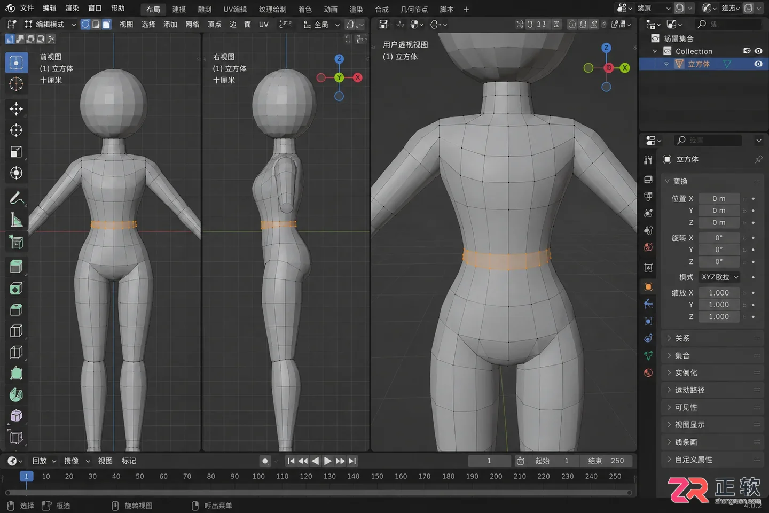This screenshot has height=513, width=769.
Task: Select the Measure tool
Action: click(16, 220)
